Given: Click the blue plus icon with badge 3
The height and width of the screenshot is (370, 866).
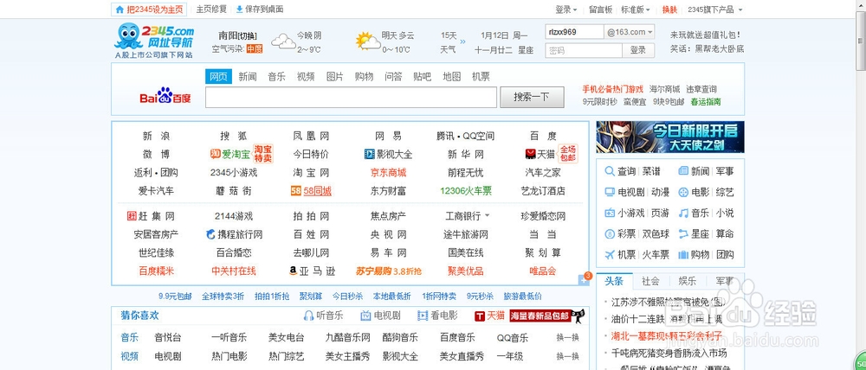Looking at the screenshot, I should [584, 281].
